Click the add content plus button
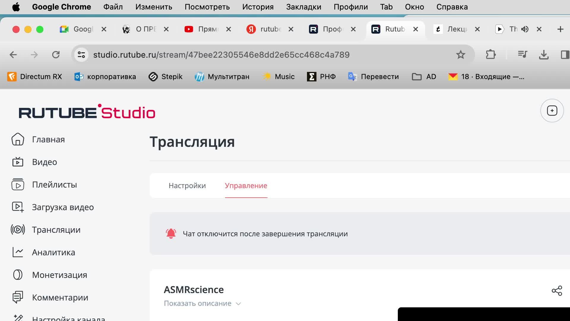This screenshot has width=570, height=321. (x=552, y=111)
